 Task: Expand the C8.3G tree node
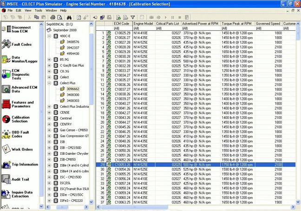49,71
